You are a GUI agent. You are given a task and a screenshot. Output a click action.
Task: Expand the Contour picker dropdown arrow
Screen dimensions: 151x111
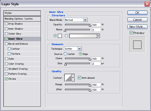[73, 78]
